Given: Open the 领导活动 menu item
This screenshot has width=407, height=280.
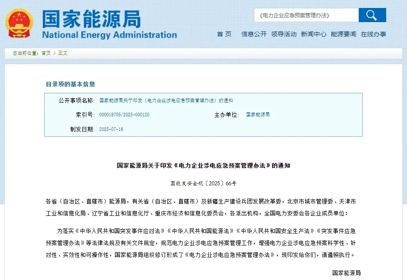Looking at the screenshot, I should tap(284, 34).
